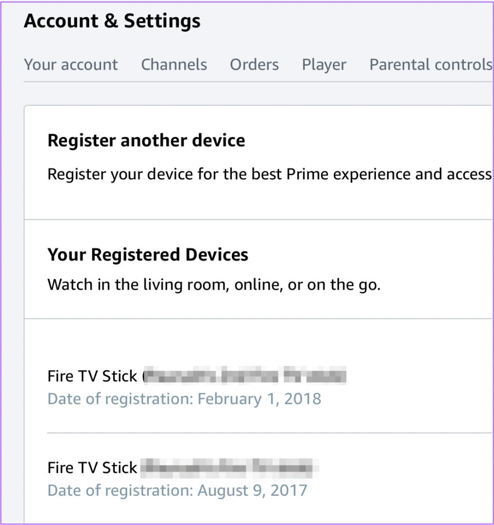Click the Your Registered Devices heading
Screen dimensions: 494x525
point(148,254)
